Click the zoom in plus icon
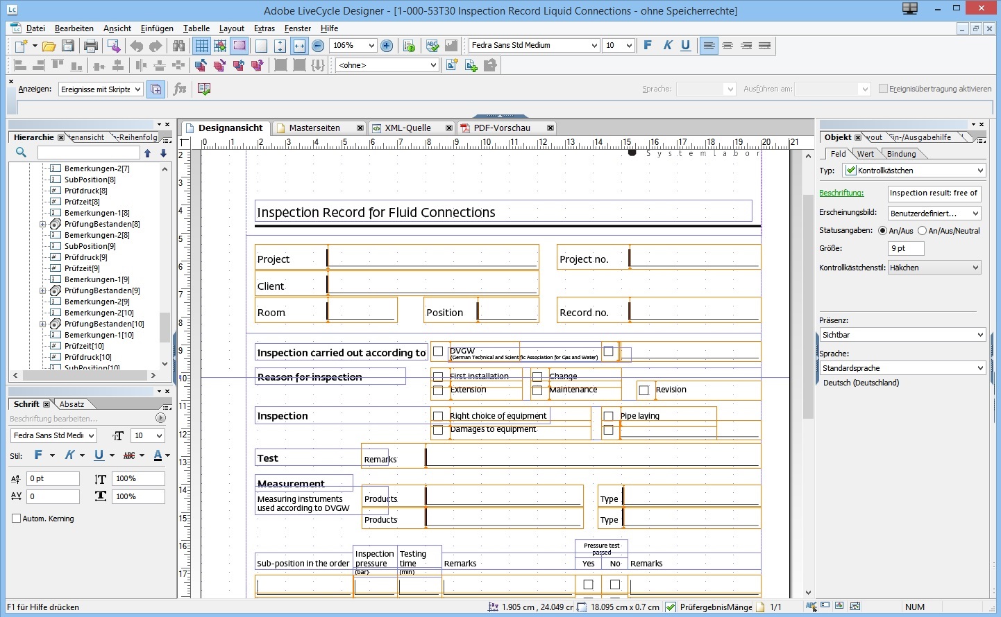Viewport: 1001px width, 617px height. (387, 46)
